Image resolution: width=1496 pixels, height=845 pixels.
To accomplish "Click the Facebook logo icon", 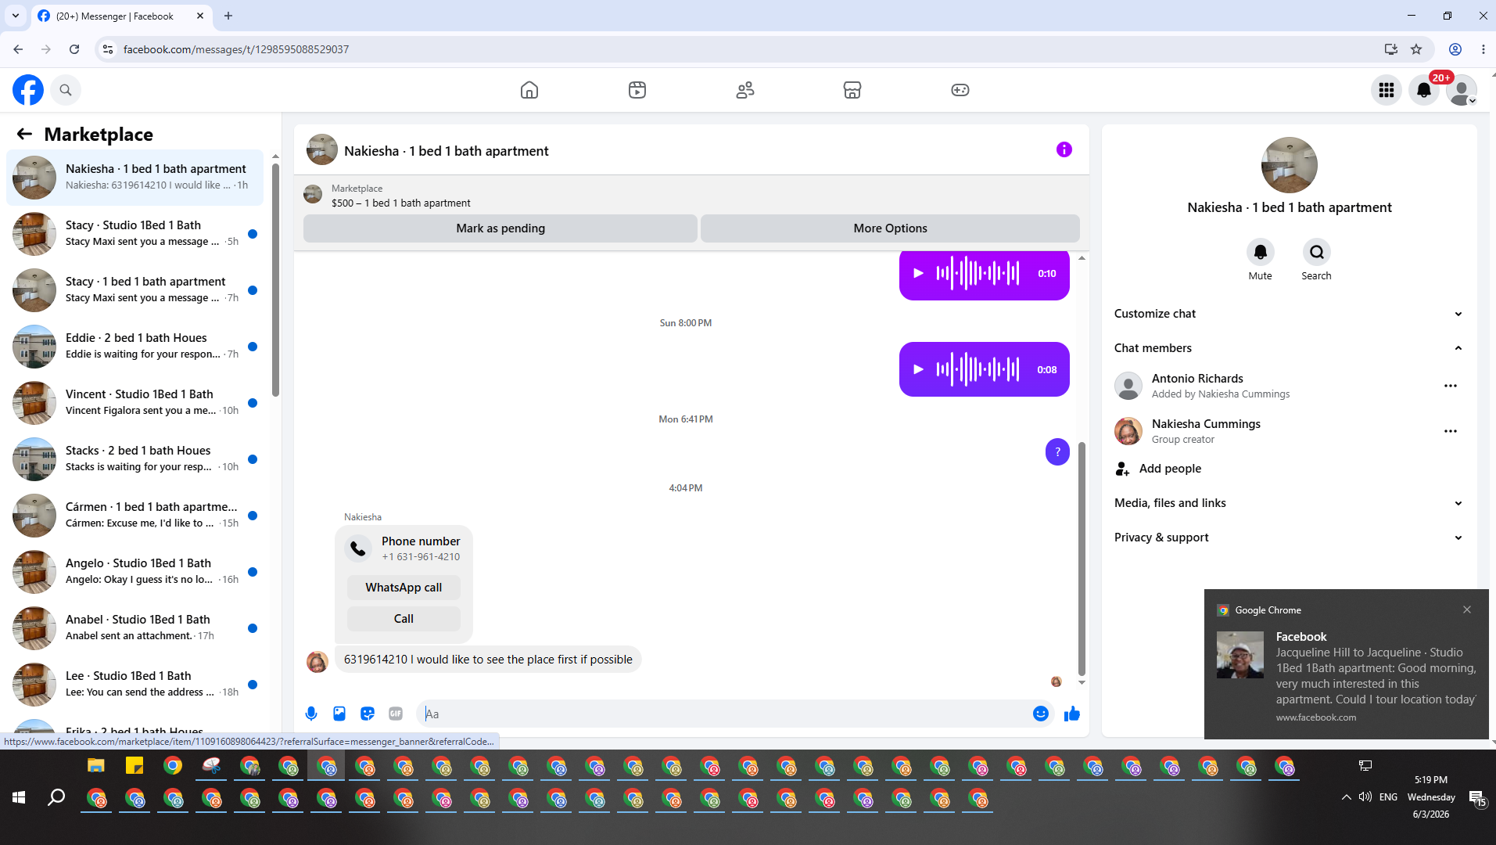I will 28,90.
